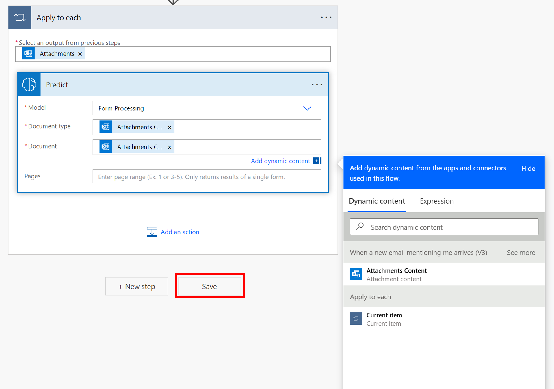Hide the dynamic content panel
Viewport: 554px width, 389px height.
pyautogui.click(x=528, y=168)
